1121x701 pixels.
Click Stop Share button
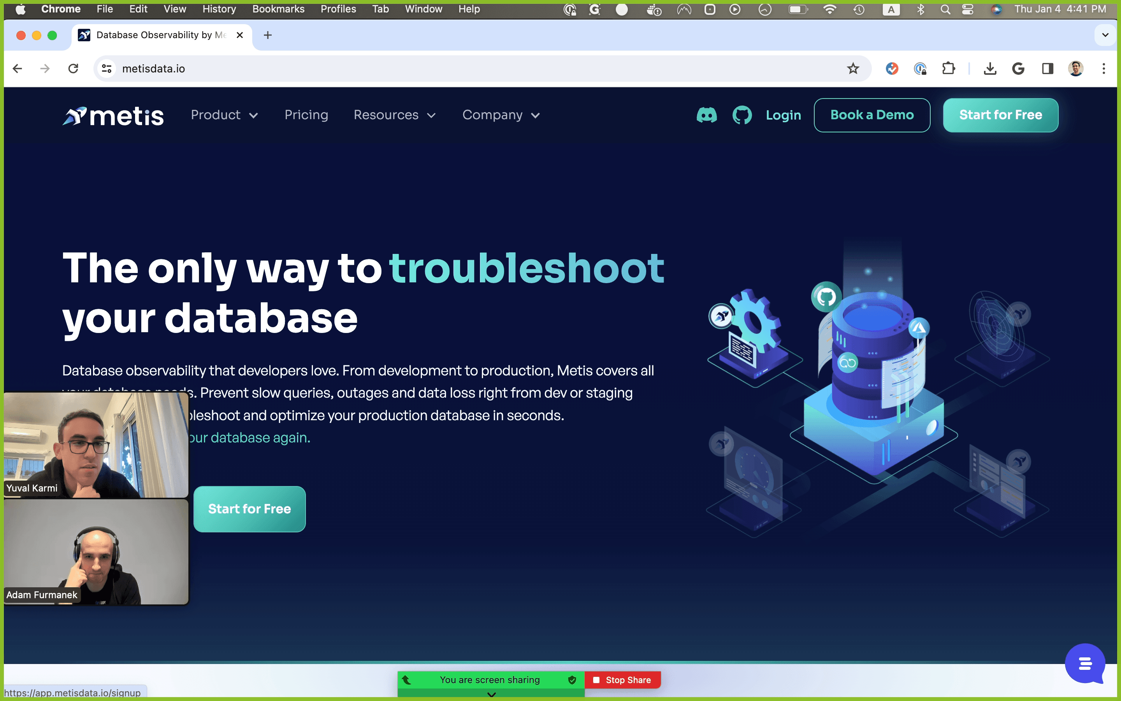(x=622, y=680)
